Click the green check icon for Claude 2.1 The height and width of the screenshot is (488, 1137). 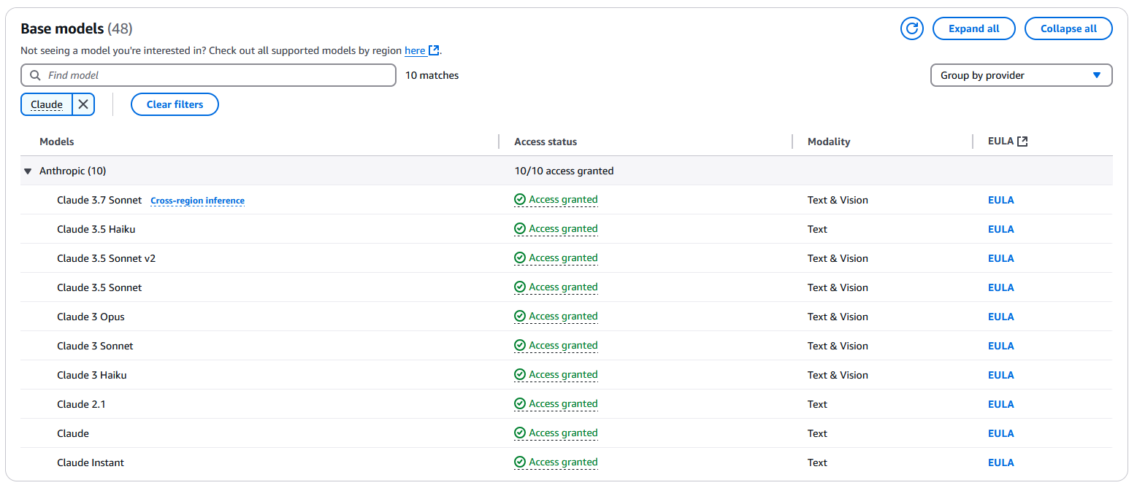pyautogui.click(x=520, y=403)
